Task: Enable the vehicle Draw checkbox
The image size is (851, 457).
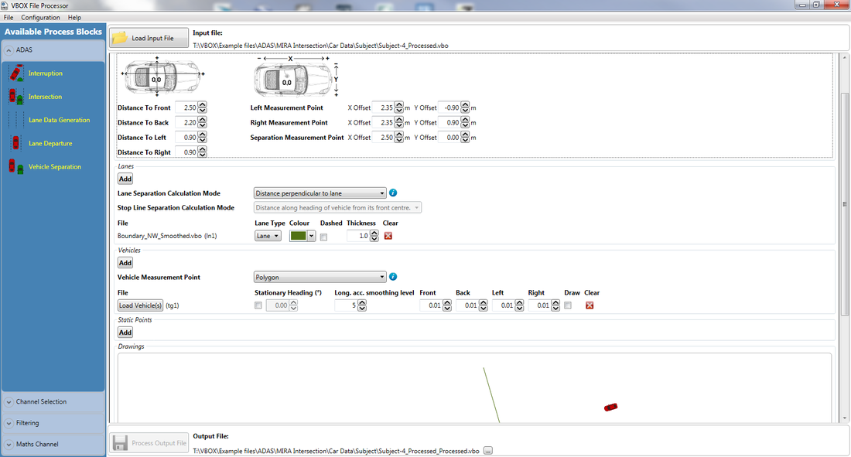Action: tap(568, 305)
